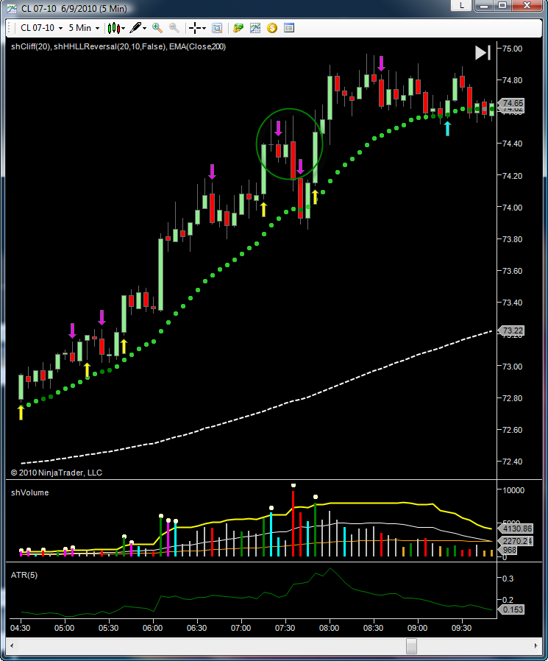This screenshot has width=548, height=661.
Task: Click the jump-to-latest-bar arrow icon
Action: click(483, 53)
